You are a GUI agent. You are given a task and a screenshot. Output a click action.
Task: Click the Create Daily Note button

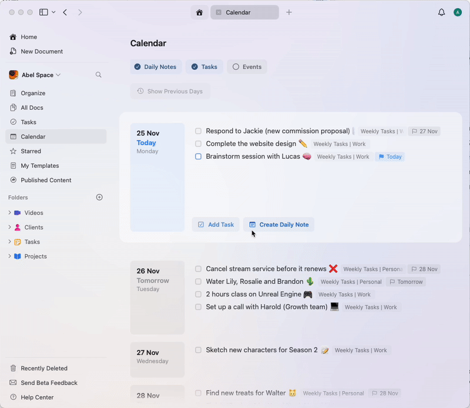pyautogui.click(x=278, y=224)
